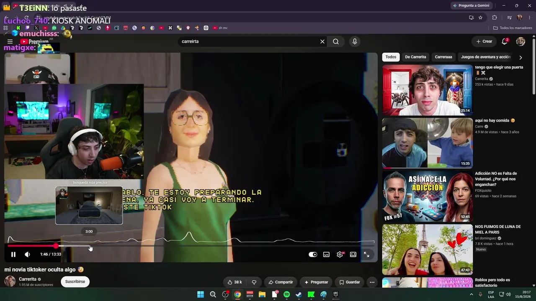Switch to theater mode

[x=353, y=254]
